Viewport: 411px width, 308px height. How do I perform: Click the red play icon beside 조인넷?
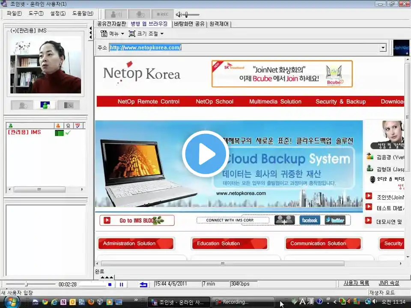pos(369,196)
